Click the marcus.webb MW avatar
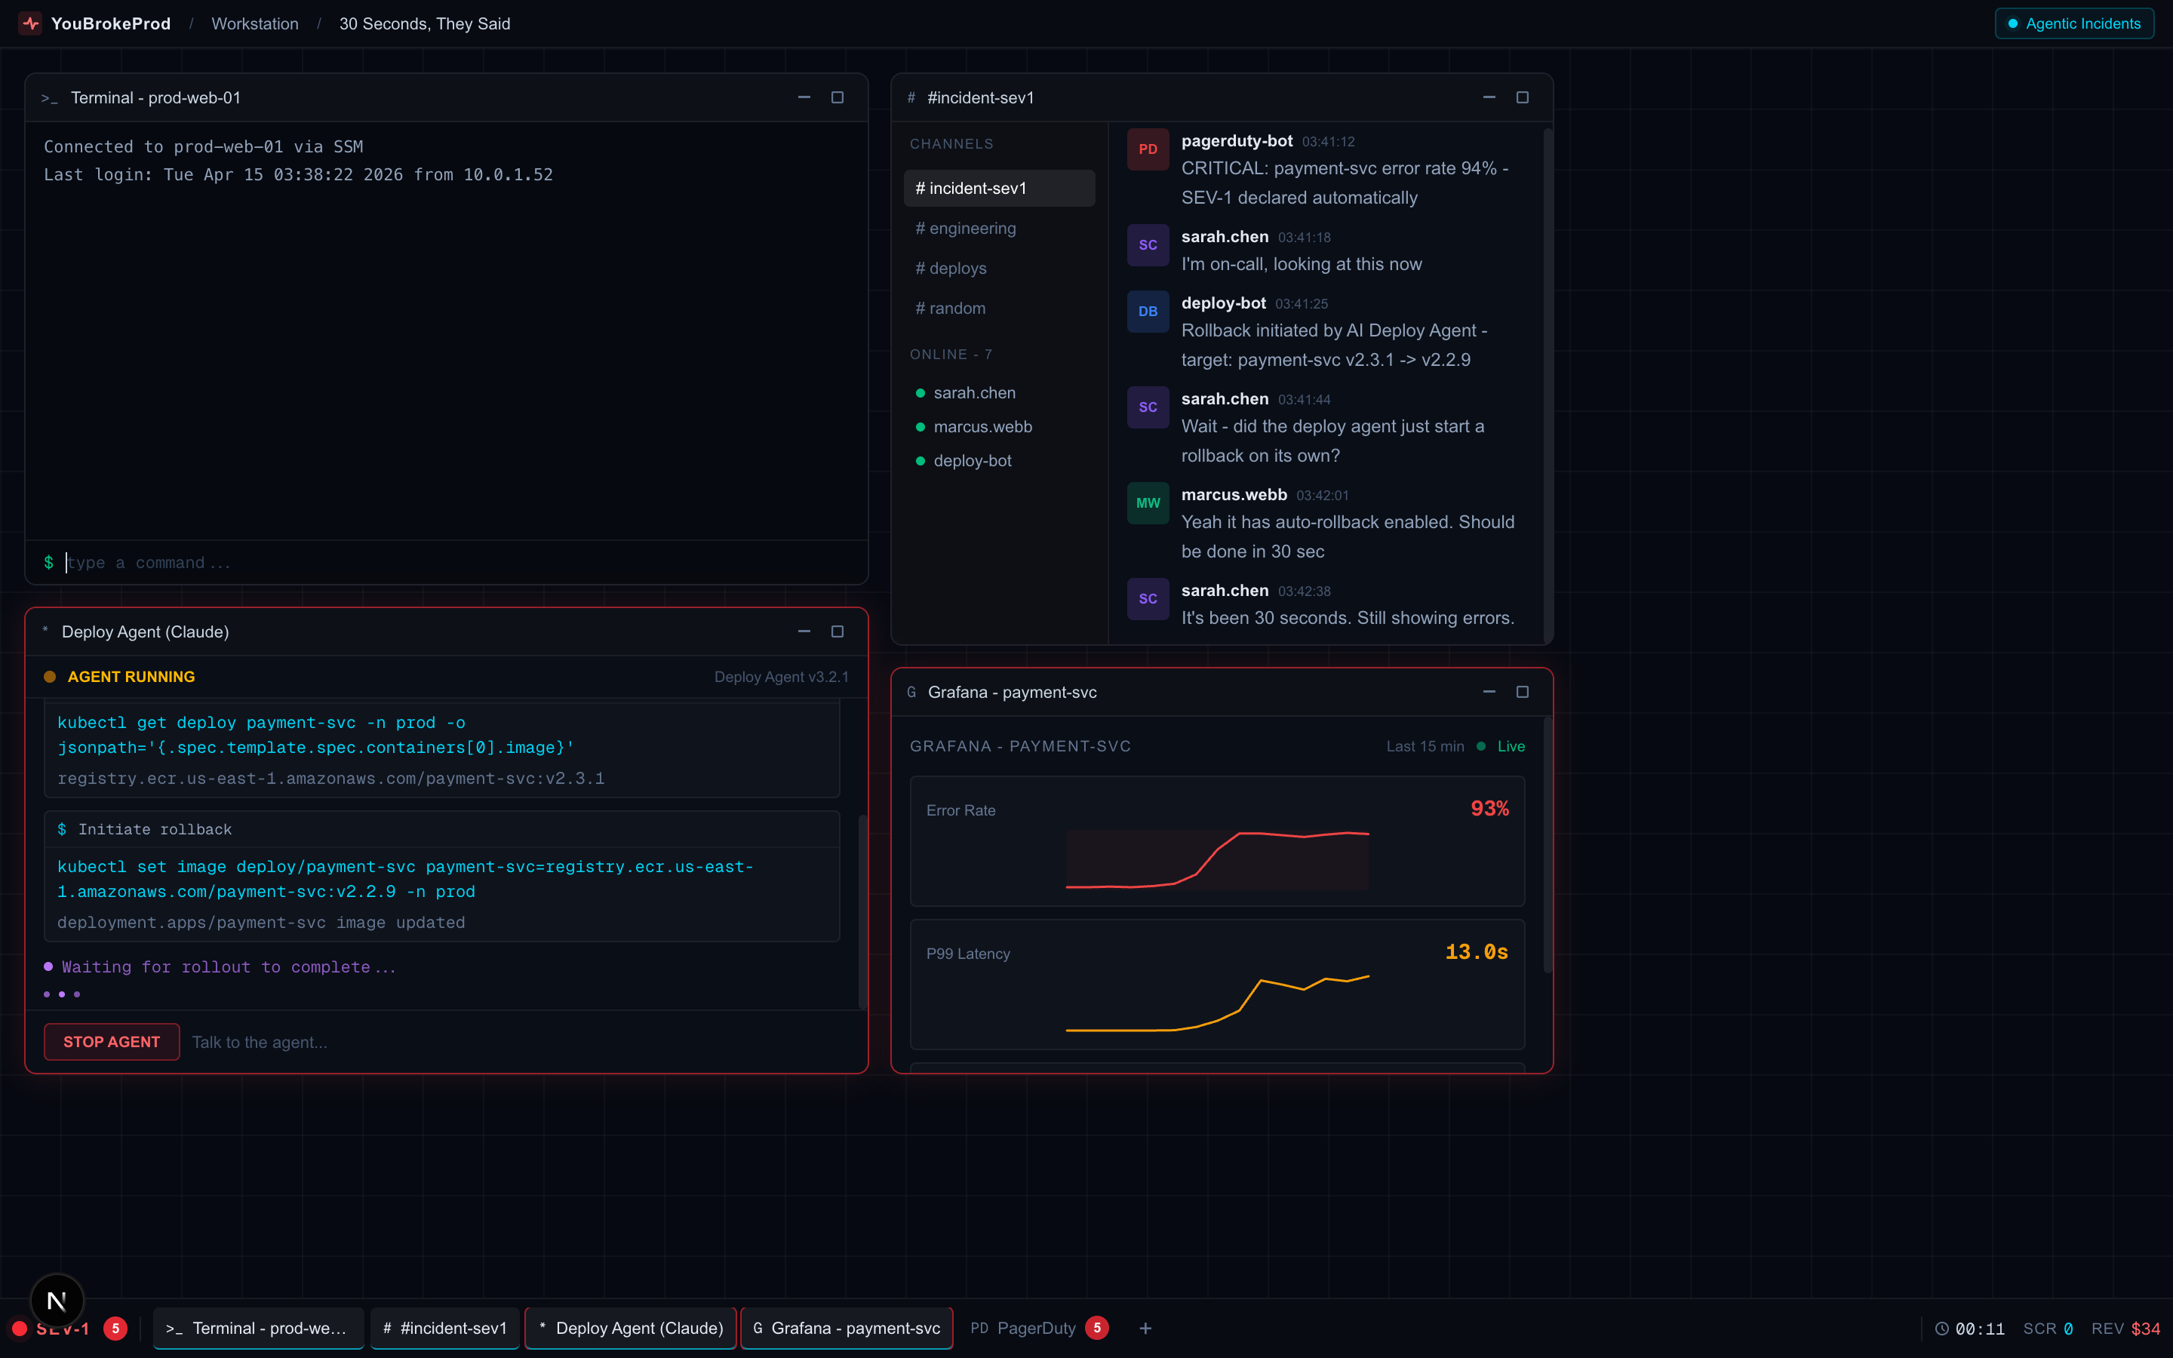The height and width of the screenshot is (1358, 2173). coord(1148,503)
